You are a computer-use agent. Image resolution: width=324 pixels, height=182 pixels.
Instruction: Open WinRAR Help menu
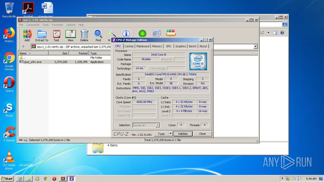81,25
